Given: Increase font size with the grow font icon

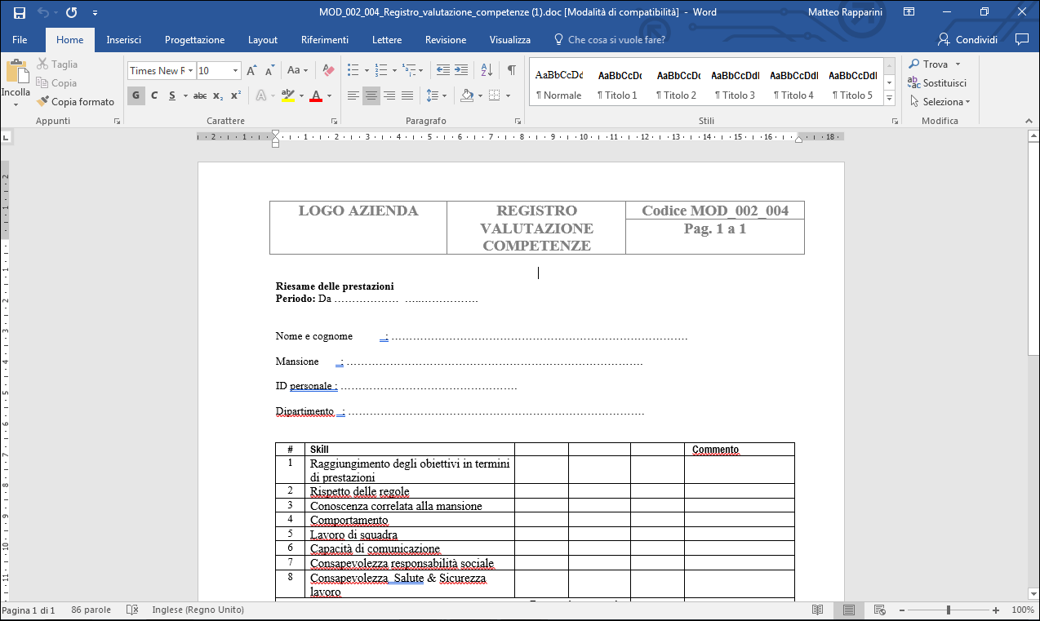Looking at the screenshot, I should [252, 71].
